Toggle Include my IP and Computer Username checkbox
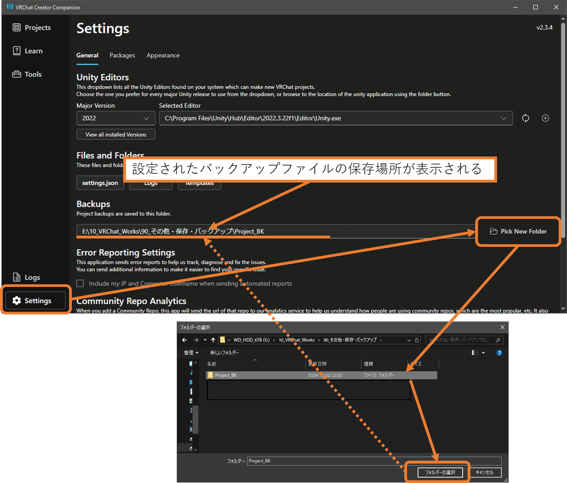The height and width of the screenshot is (483, 567). click(x=80, y=283)
